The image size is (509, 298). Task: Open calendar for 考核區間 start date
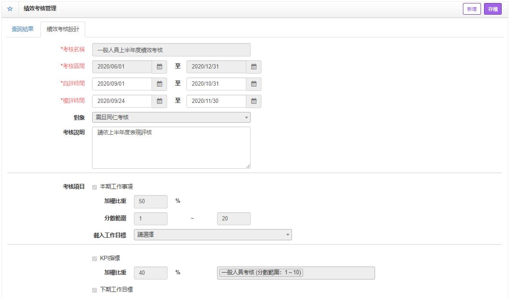tap(159, 67)
